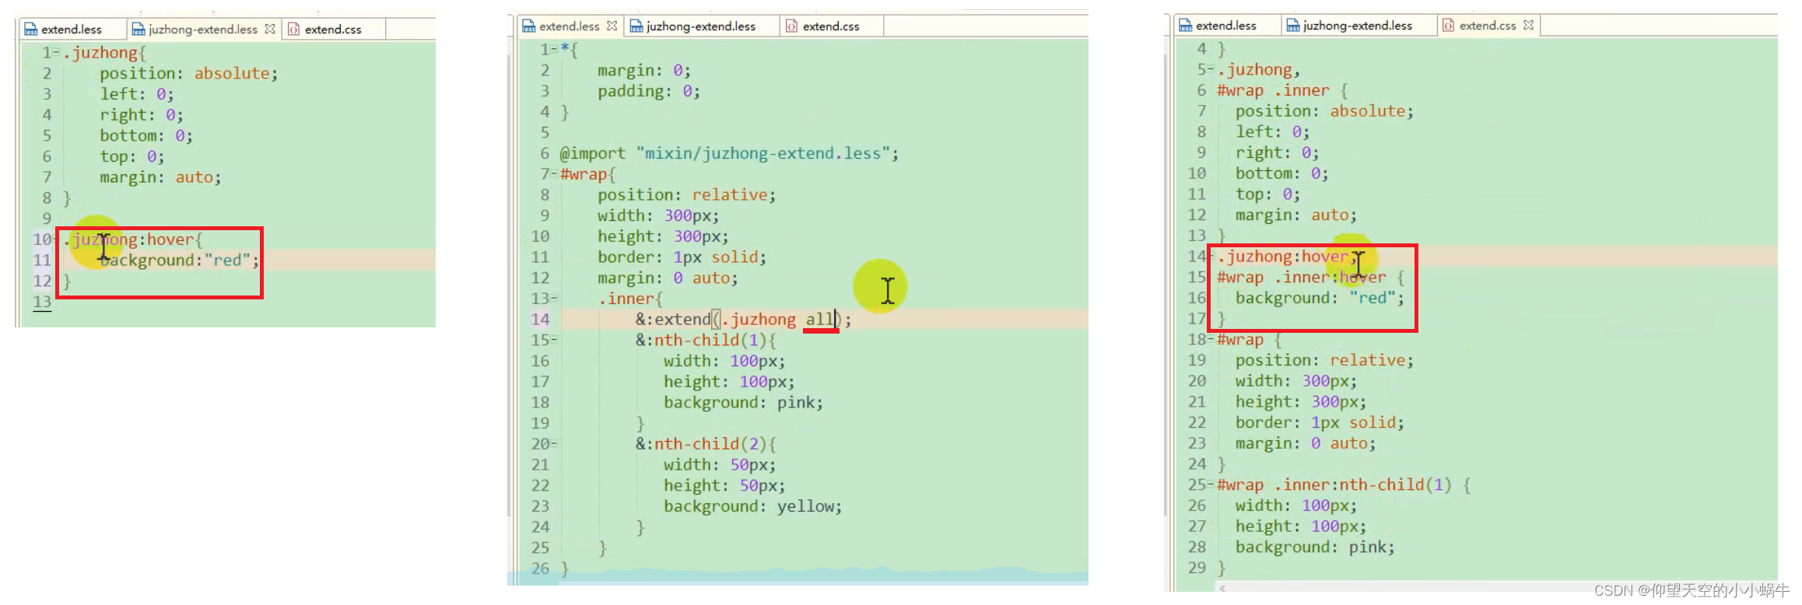Close juzhong-extend.less tab in left editor
Image resolution: width=1802 pixels, height=605 pixels.
[x=269, y=29]
